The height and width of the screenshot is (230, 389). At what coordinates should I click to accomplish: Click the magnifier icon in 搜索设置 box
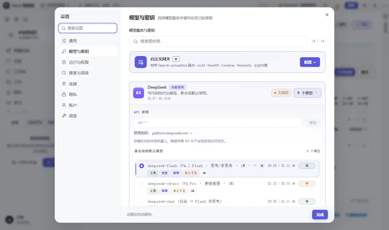tap(64, 28)
